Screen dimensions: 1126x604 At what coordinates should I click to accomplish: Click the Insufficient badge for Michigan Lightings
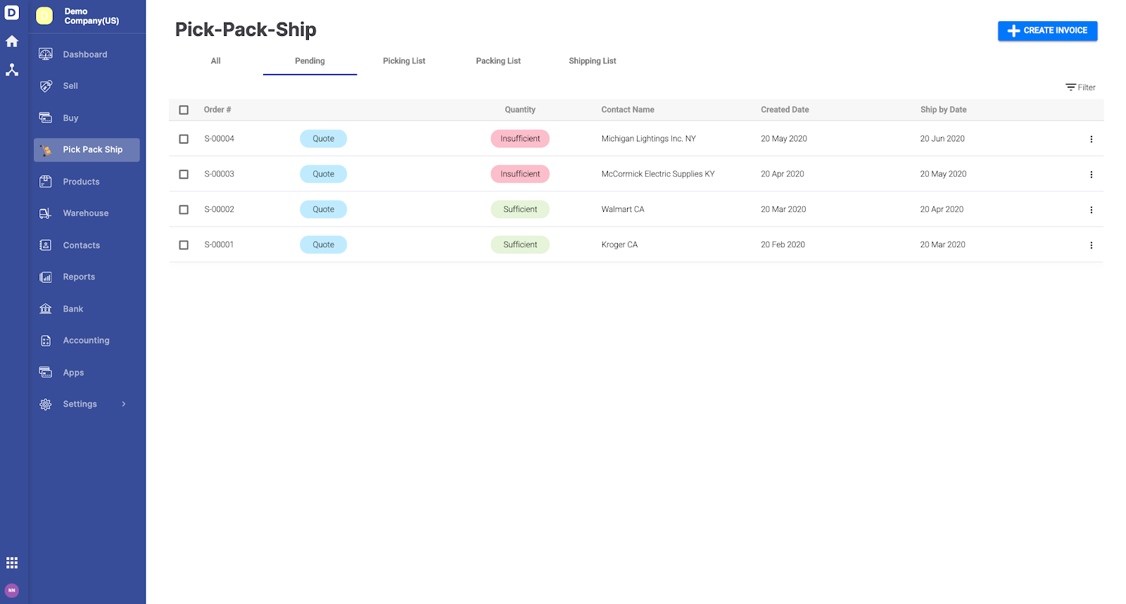520,139
